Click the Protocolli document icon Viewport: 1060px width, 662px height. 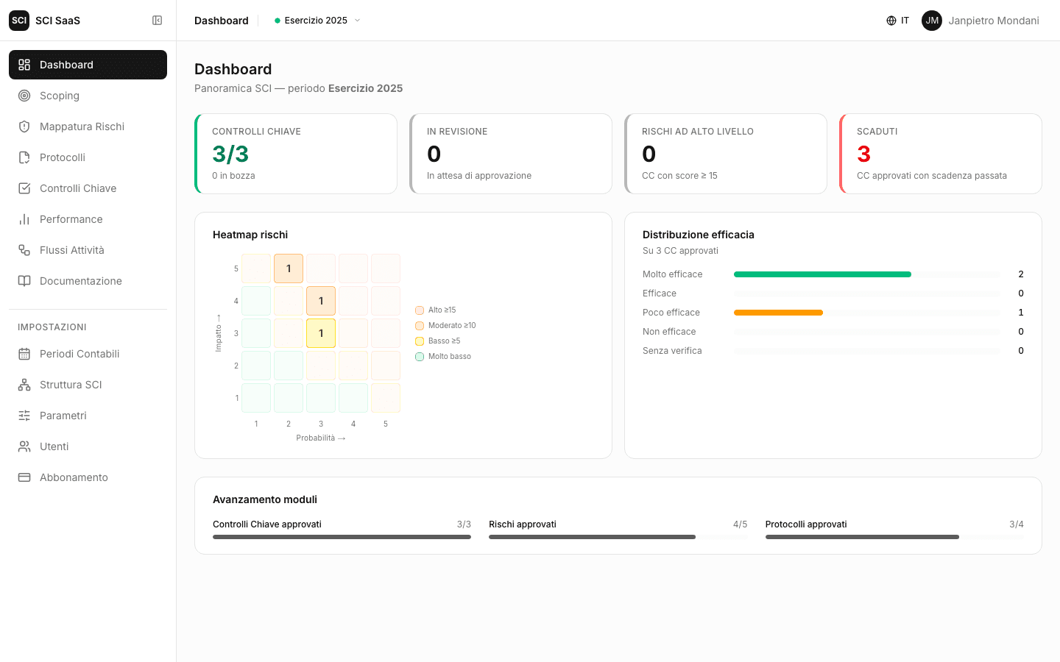[x=24, y=157]
